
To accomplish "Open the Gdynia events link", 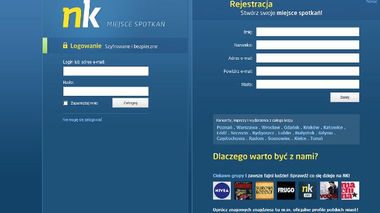I will [x=325, y=133].
